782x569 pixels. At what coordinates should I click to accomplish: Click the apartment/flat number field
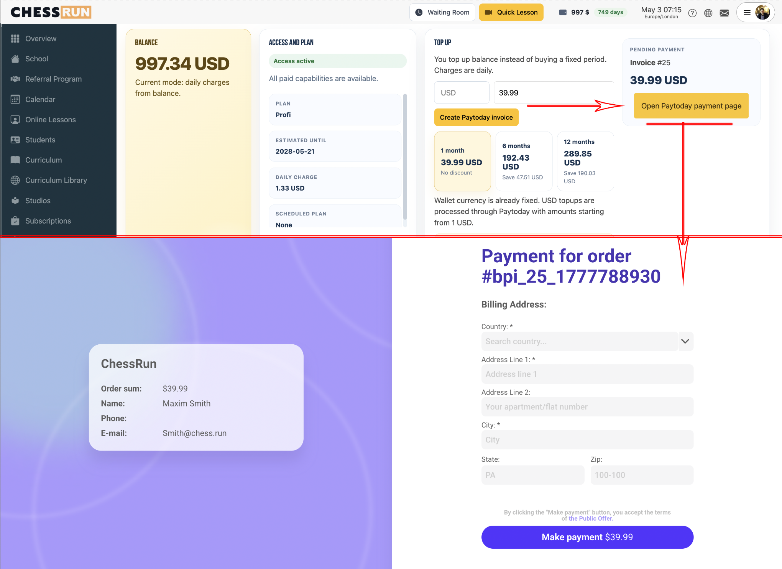(587, 407)
